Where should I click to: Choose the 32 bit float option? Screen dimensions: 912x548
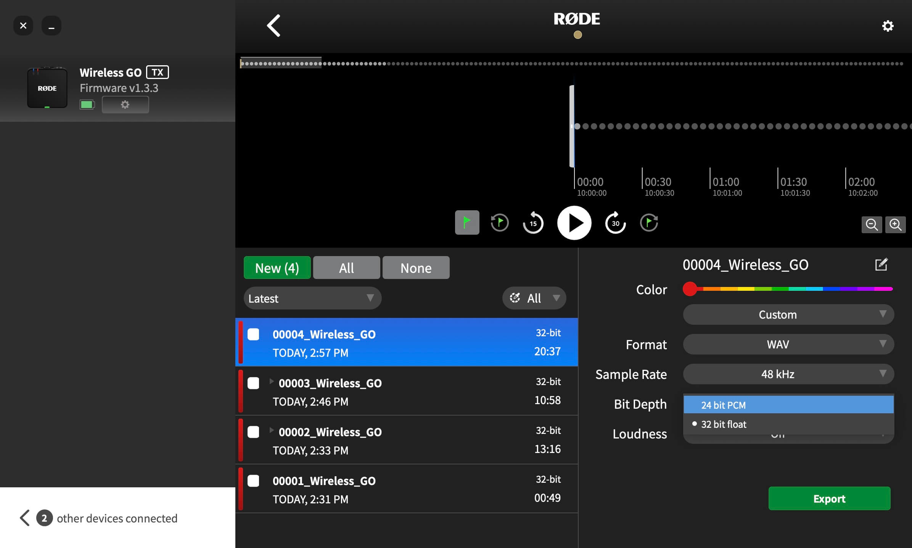click(x=788, y=424)
